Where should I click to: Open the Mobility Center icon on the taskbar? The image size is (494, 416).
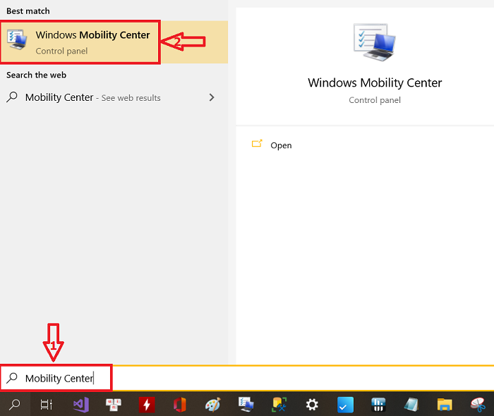point(246,405)
